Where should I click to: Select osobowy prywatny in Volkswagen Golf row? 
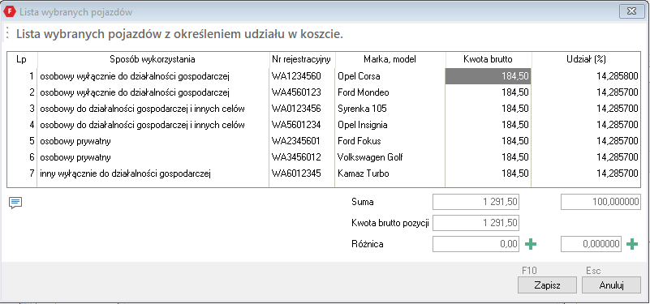[153, 157]
